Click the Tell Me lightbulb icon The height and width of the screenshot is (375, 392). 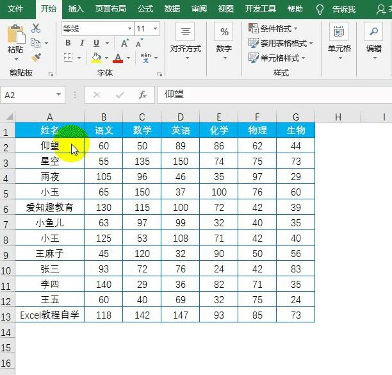pos(320,9)
